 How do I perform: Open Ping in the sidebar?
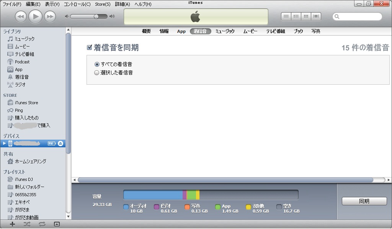click(x=18, y=110)
